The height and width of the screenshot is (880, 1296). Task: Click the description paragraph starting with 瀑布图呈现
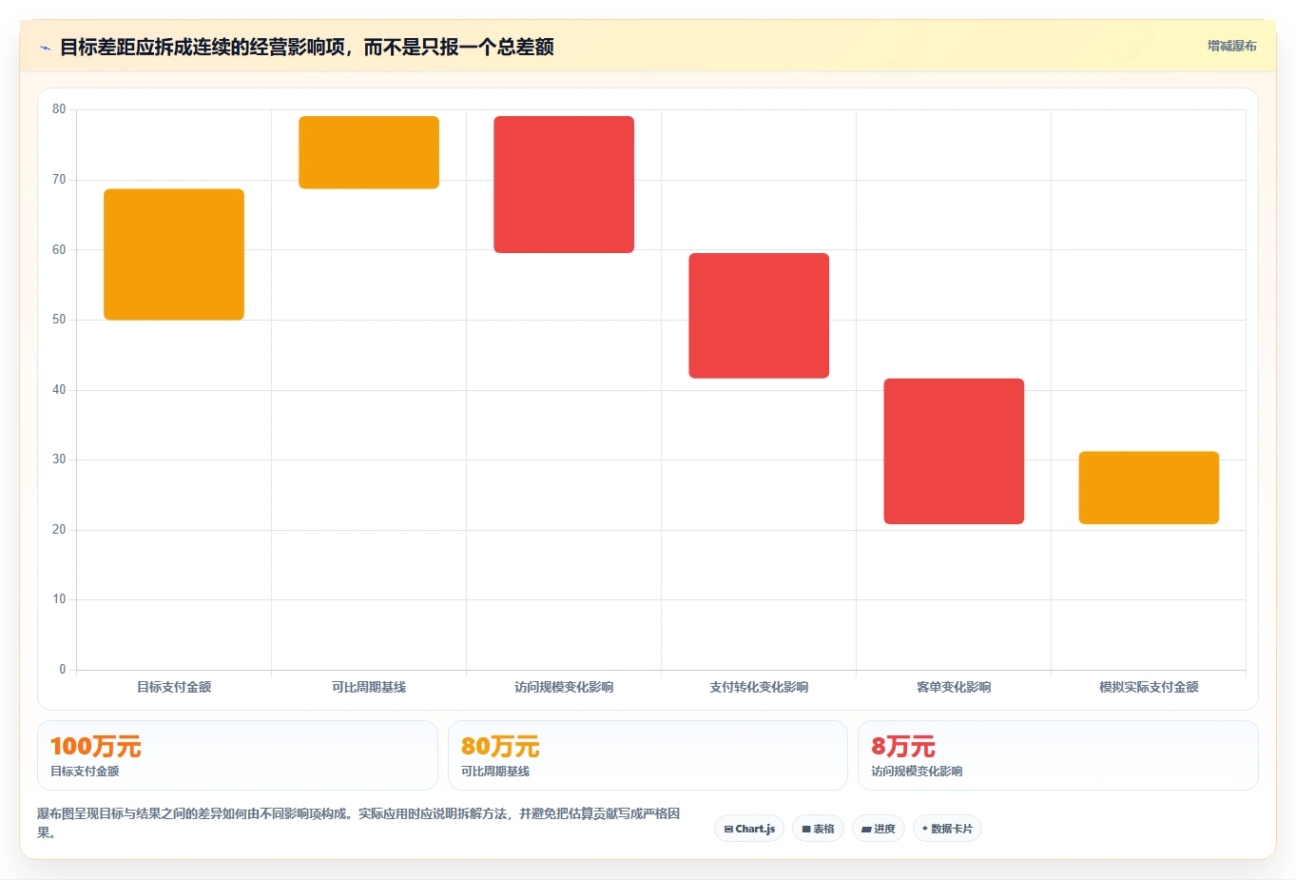358,823
